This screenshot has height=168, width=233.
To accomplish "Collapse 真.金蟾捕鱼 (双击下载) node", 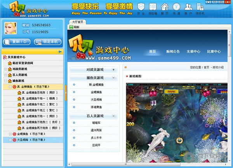I will point(10,87).
